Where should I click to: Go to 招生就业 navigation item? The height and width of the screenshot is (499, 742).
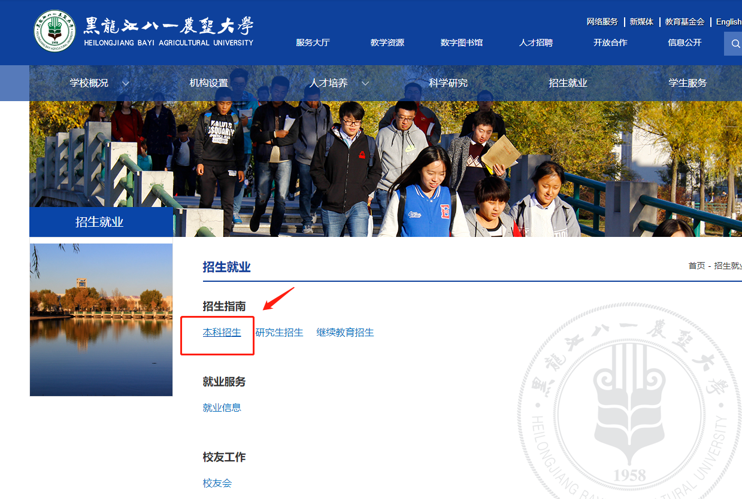pyautogui.click(x=568, y=83)
